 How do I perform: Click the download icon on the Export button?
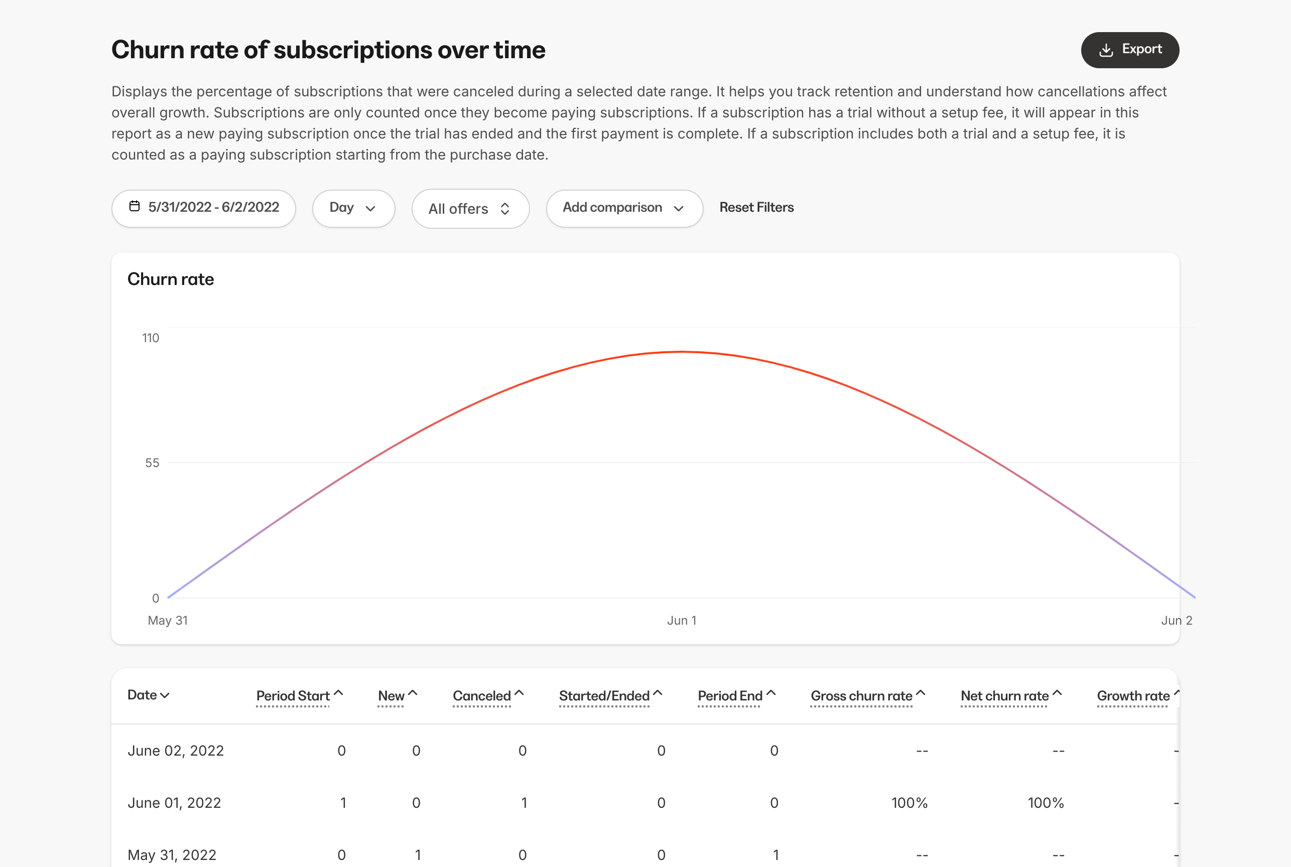click(x=1106, y=50)
